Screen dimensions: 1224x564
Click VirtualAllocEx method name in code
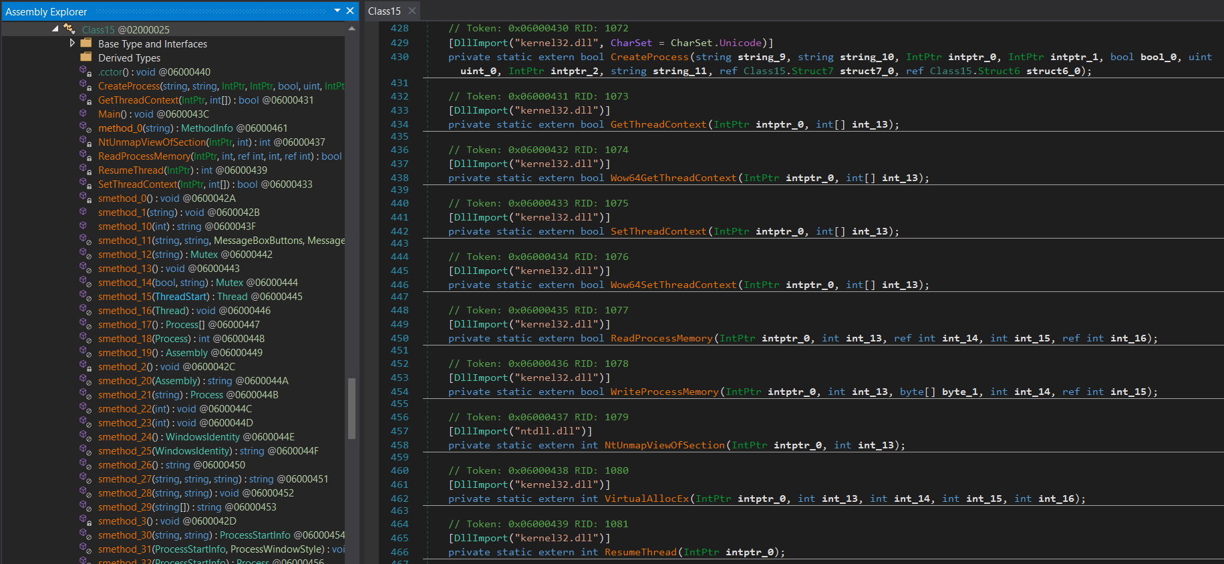coord(646,499)
